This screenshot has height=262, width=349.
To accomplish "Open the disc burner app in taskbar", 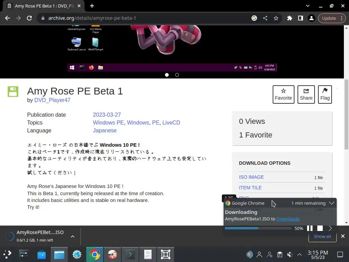I will 112,254.
